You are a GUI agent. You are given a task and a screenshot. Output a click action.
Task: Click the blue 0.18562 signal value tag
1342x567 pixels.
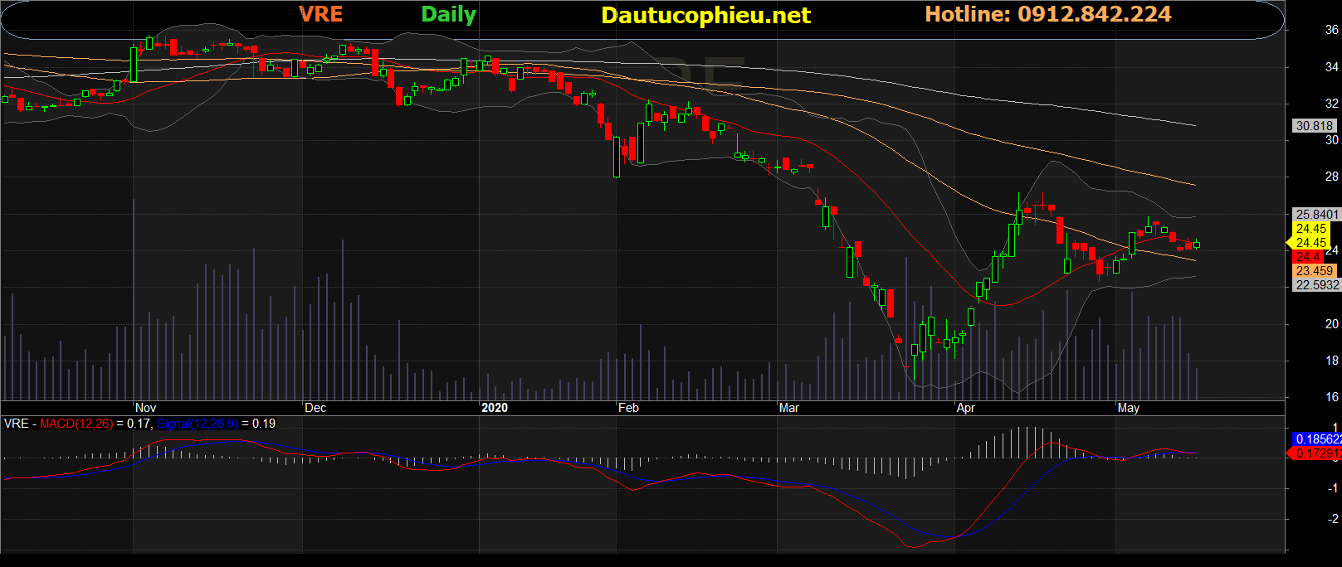coord(1318,439)
